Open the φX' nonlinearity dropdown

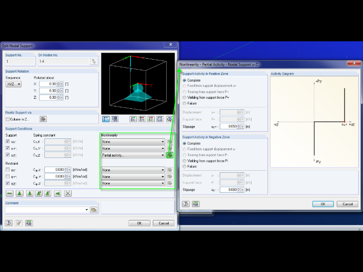click(x=133, y=170)
